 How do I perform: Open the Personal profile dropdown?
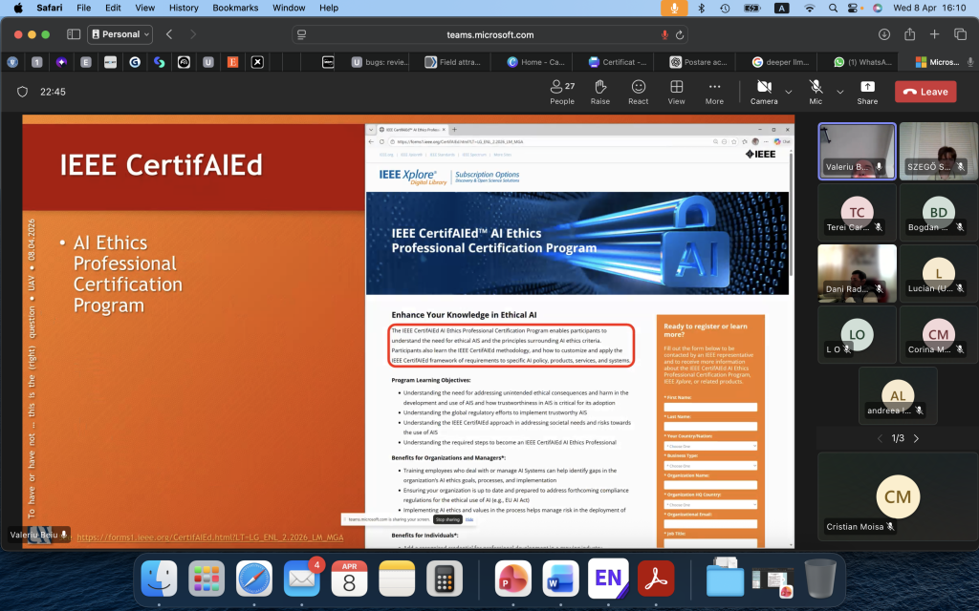(120, 34)
